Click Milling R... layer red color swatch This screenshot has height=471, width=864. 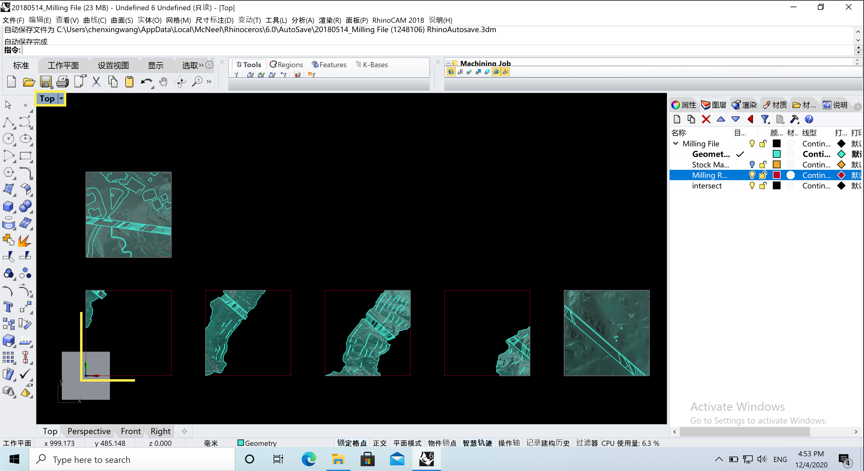pos(776,175)
